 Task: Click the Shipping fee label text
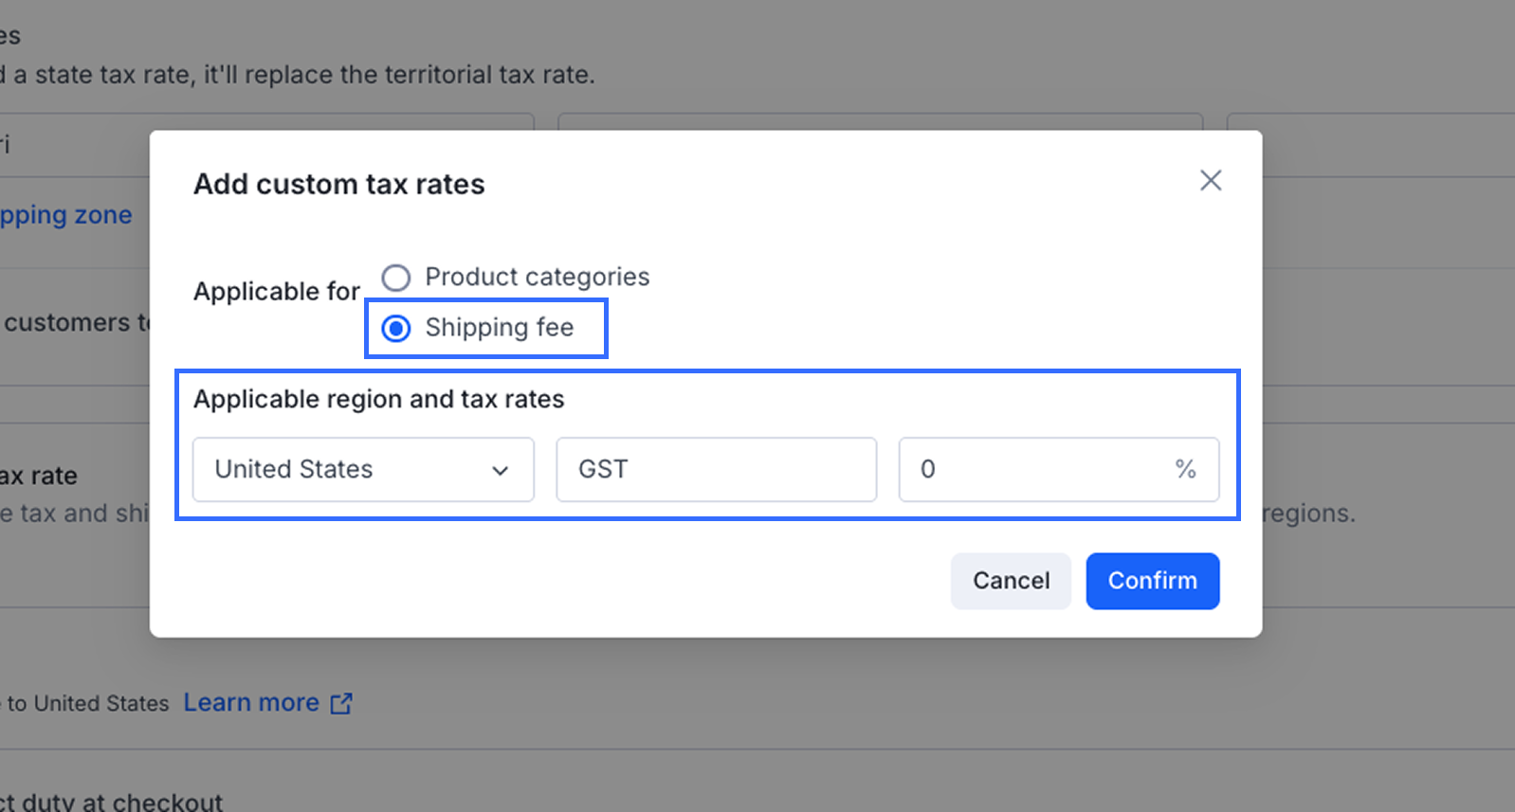[499, 328]
